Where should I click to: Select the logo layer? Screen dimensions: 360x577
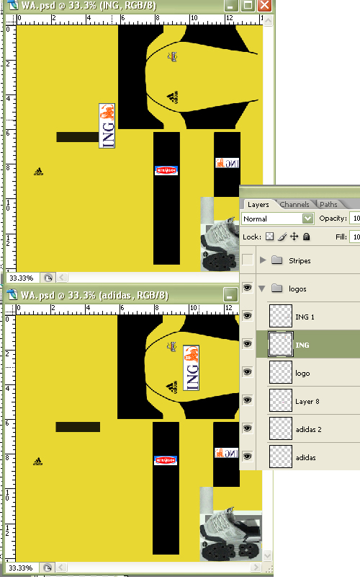308,372
